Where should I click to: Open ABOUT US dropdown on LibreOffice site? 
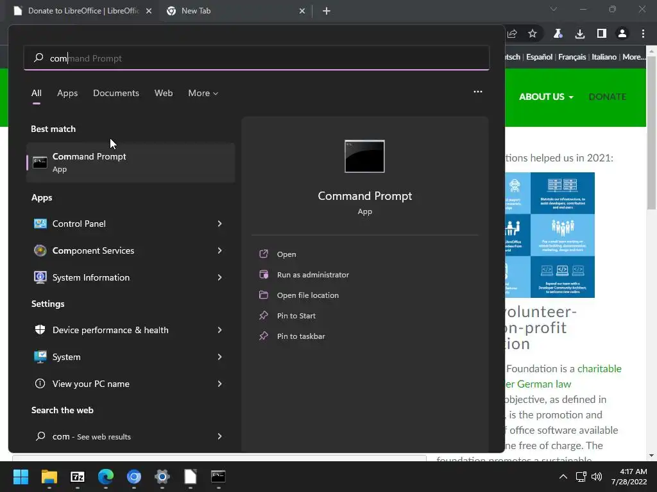(x=546, y=97)
